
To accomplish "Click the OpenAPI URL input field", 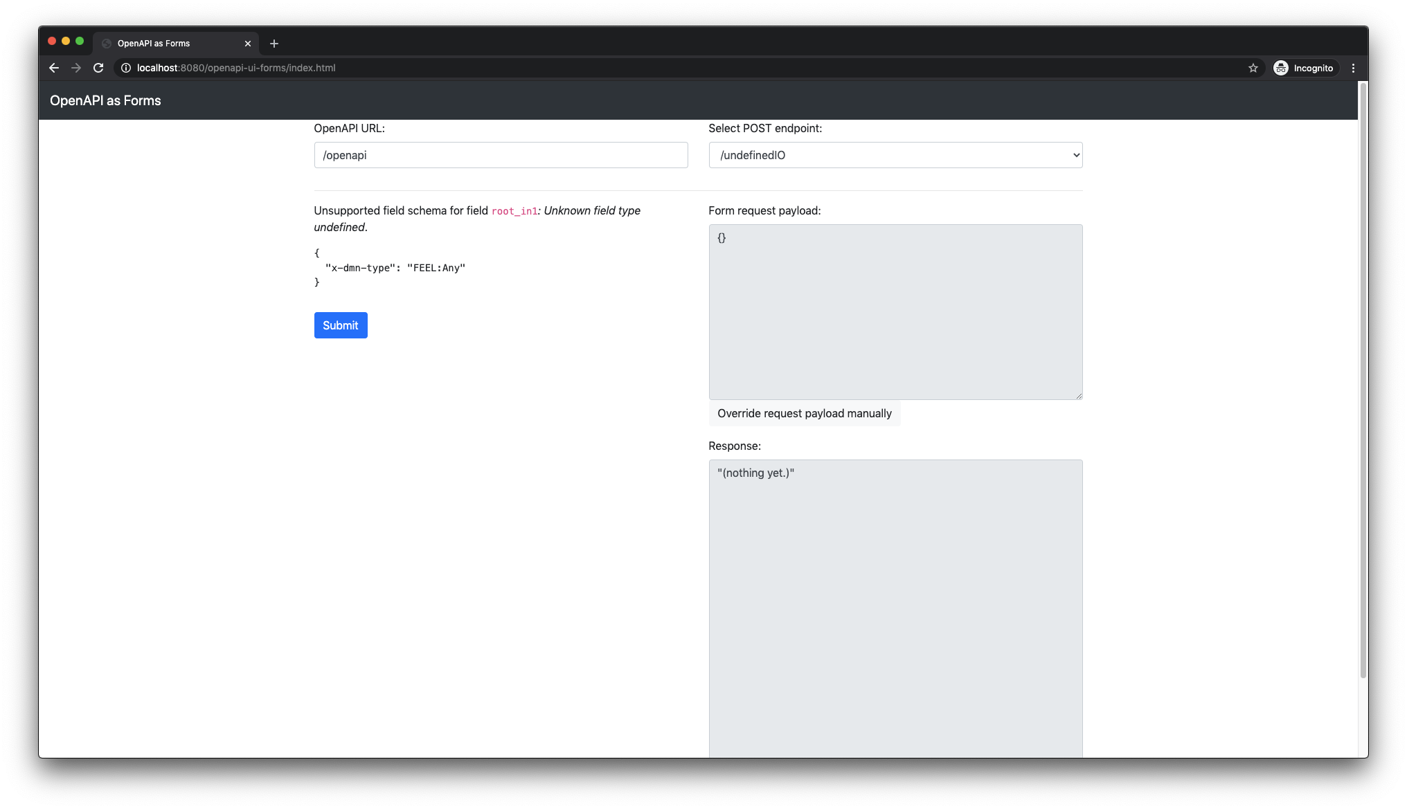I will pyautogui.click(x=500, y=155).
